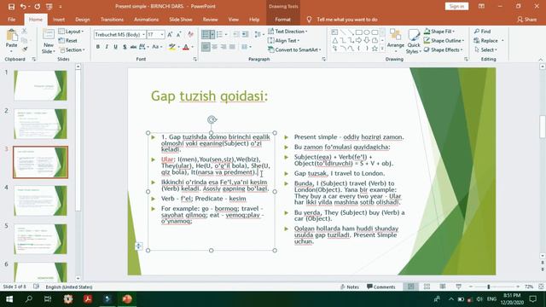The width and height of the screenshot is (546, 307).
Task: Click the Tell me what you want to do field
Action: pos(347,20)
